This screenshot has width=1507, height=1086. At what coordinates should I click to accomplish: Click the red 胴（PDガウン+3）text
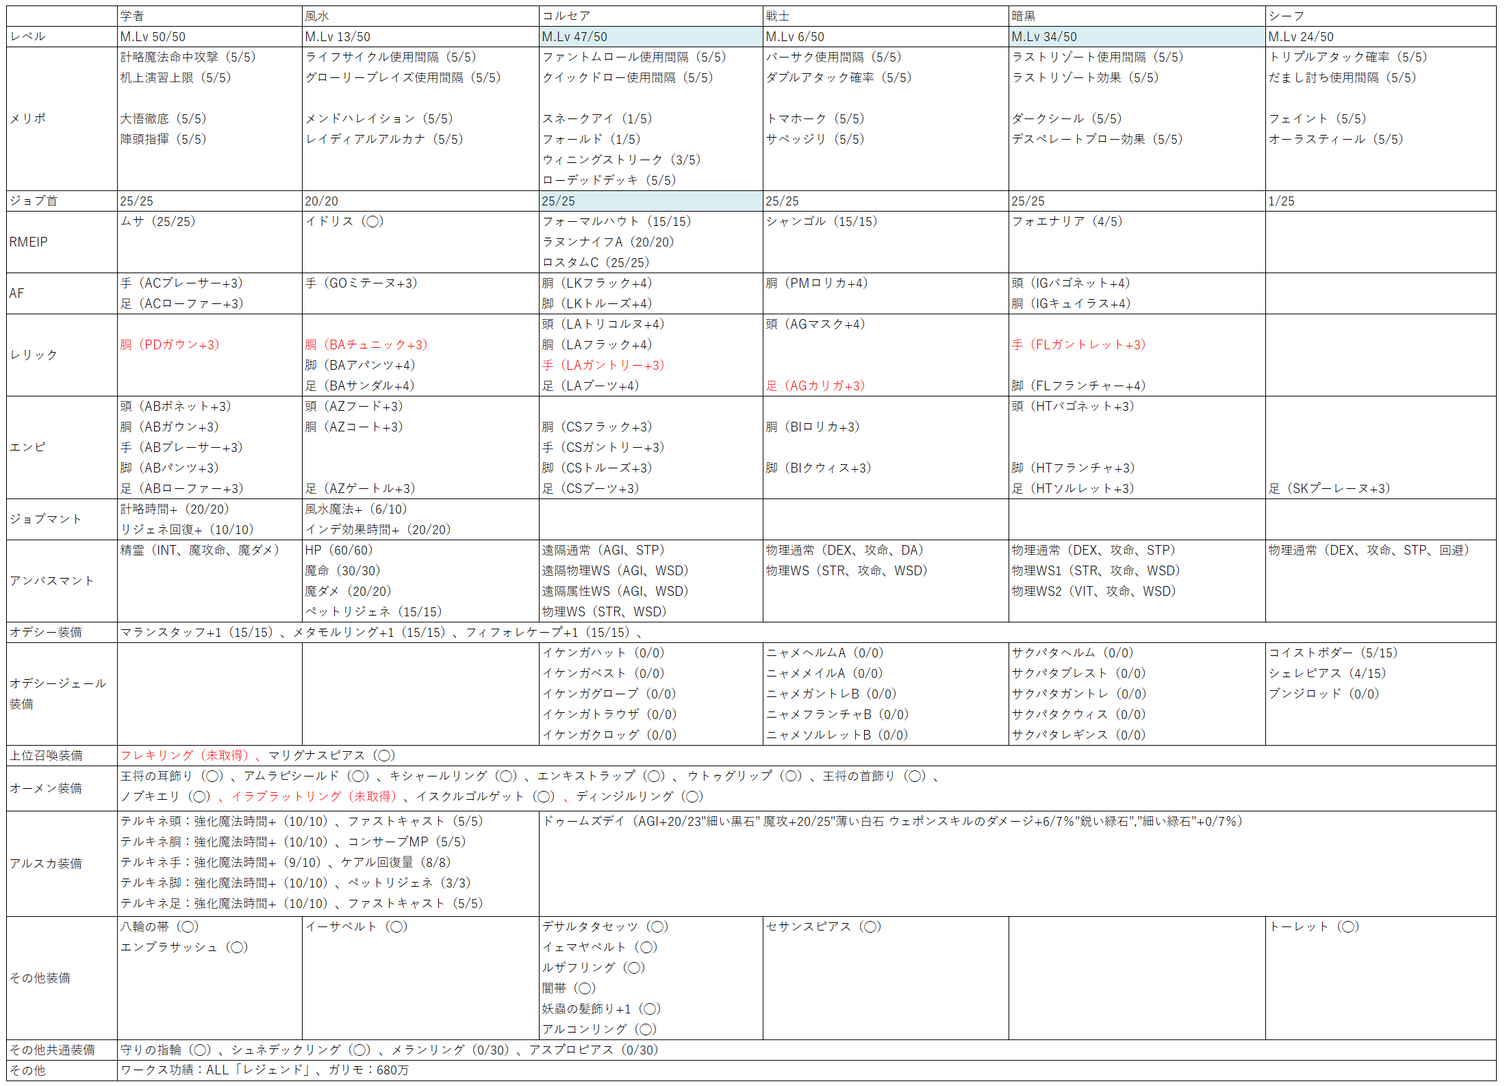tap(170, 344)
